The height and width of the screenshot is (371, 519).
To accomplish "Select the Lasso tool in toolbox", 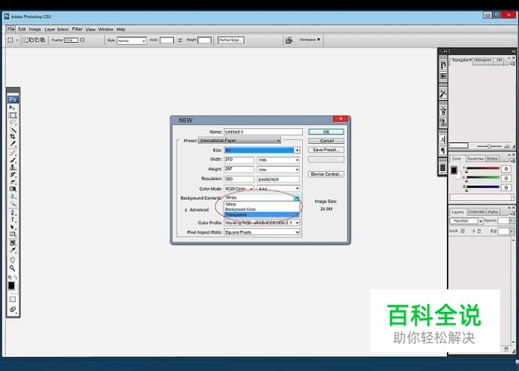I will pyautogui.click(x=13, y=123).
